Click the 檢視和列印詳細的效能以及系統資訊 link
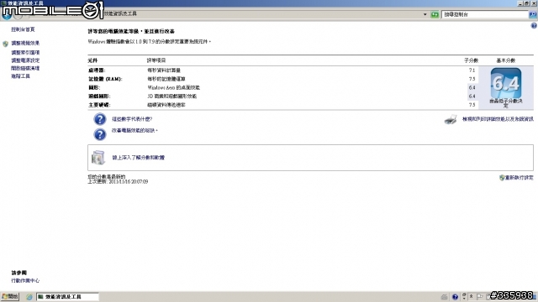Screen dimensions: 538x302 pos(498,119)
